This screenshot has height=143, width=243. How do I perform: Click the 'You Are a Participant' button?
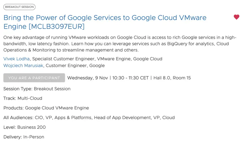[x=34, y=78]
